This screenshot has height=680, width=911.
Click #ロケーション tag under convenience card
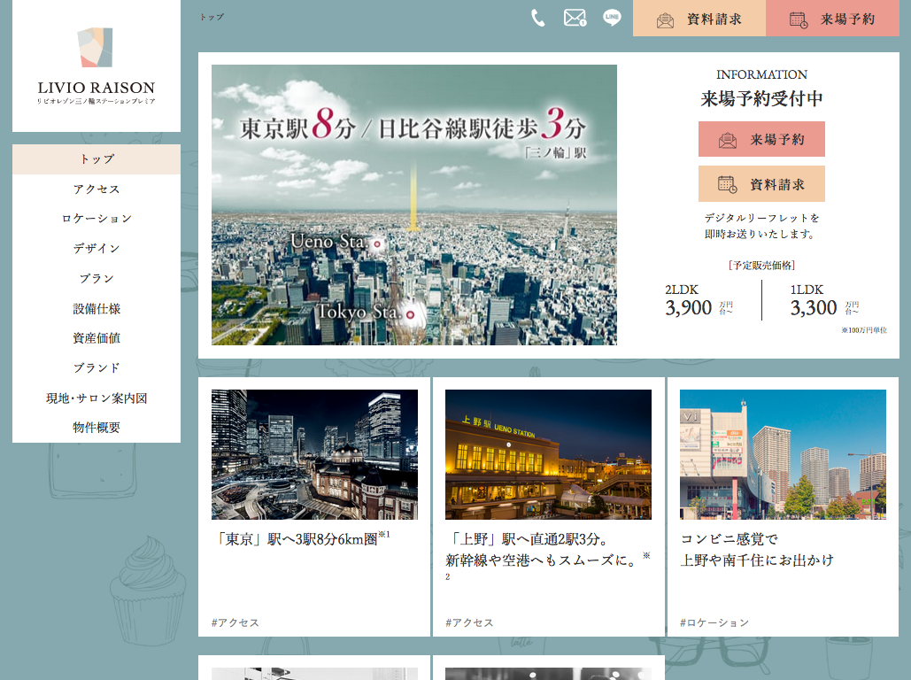[x=714, y=622]
